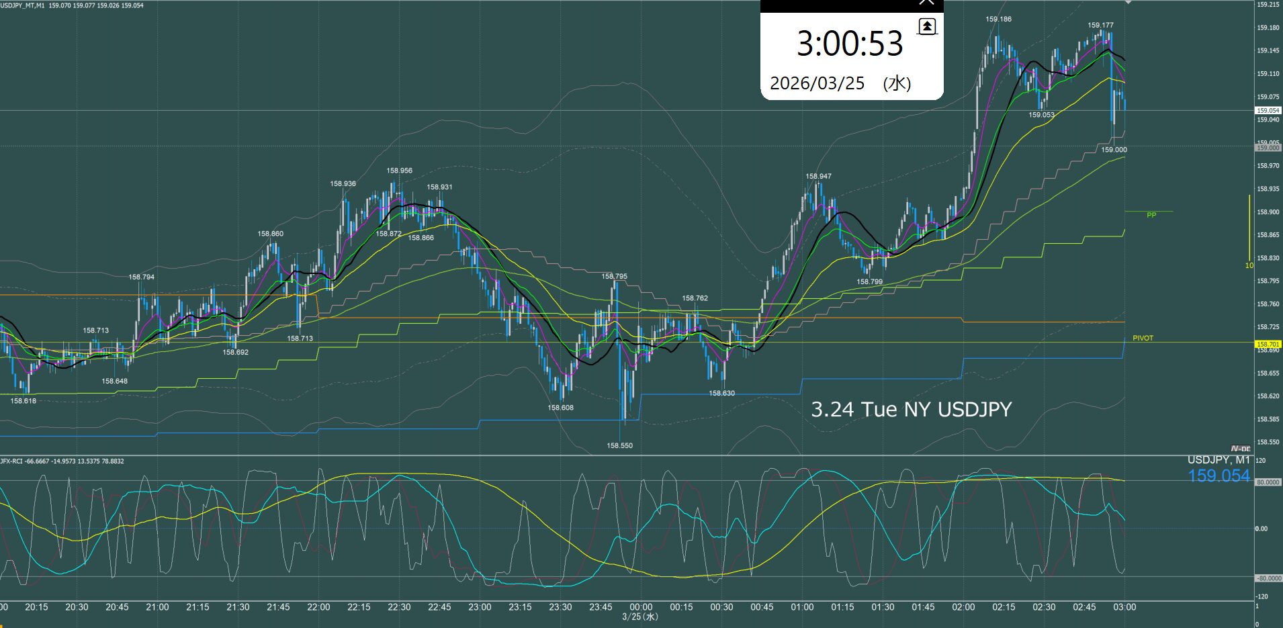Select the "3.24 Tue NY USDJPY" text label
The height and width of the screenshot is (628, 1283).
click(911, 410)
